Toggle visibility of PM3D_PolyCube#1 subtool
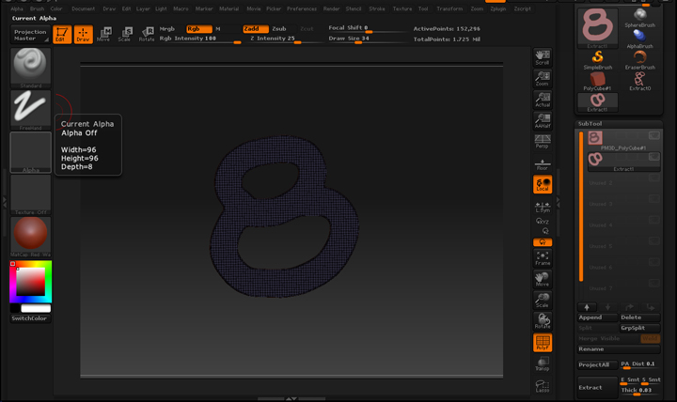This screenshot has height=402, width=677. (654, 135)
